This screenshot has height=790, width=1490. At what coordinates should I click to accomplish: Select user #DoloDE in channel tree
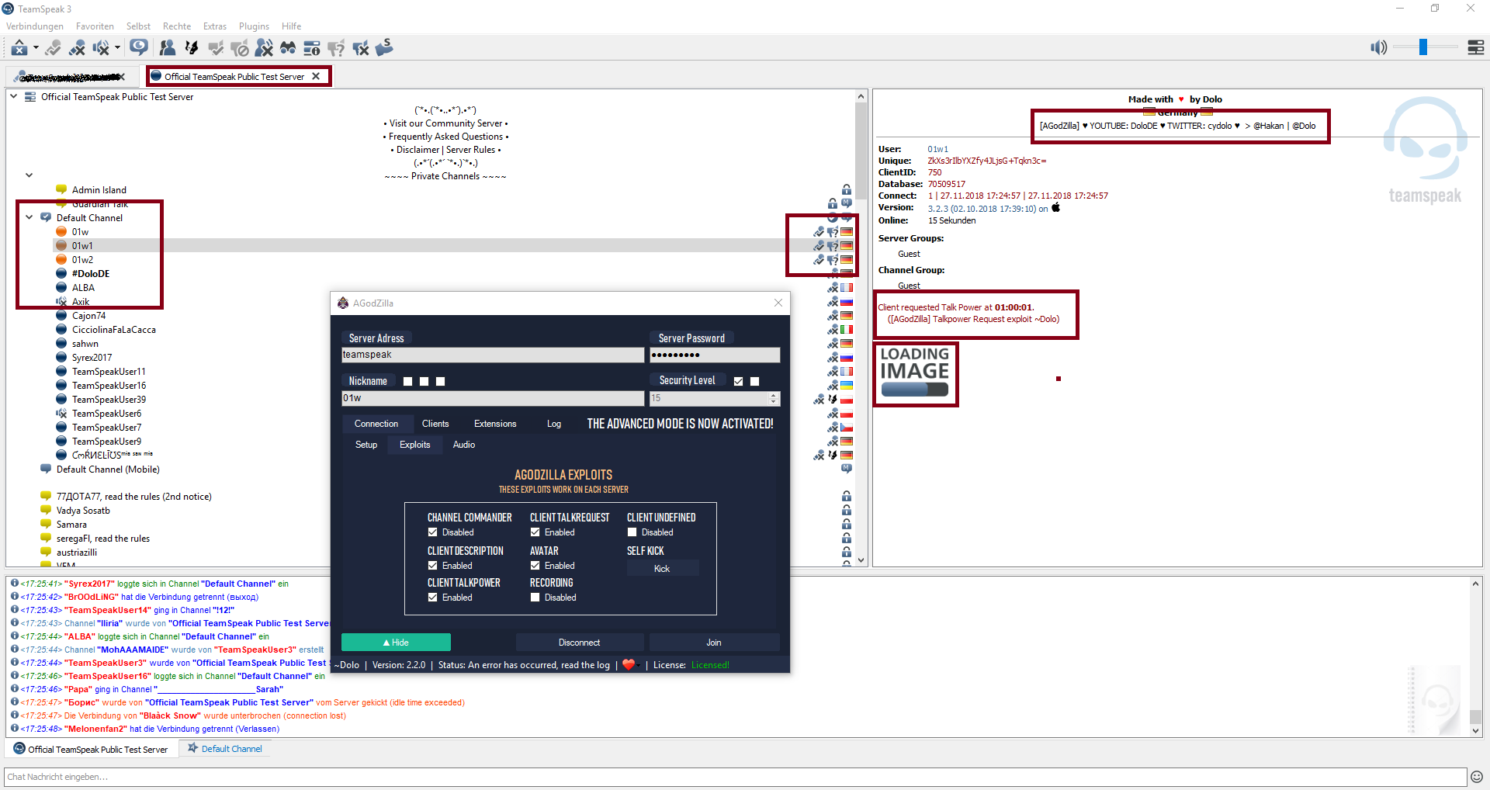[91, 274]
